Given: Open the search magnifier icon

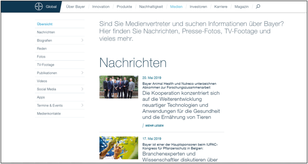Looking at the screenshot, I should pyautogui.click(x=258, y=7).
